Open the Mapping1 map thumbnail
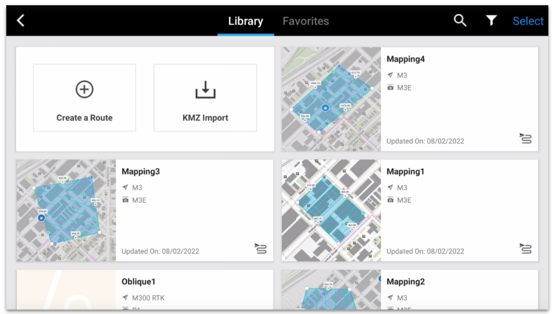 coord(331,210)
